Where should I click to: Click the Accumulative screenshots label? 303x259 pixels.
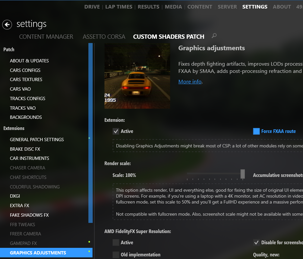278,175
